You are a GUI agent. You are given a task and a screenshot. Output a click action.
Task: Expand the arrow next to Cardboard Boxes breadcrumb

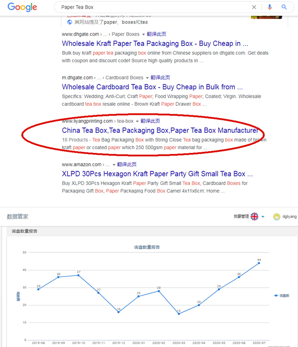click(147, 78)
